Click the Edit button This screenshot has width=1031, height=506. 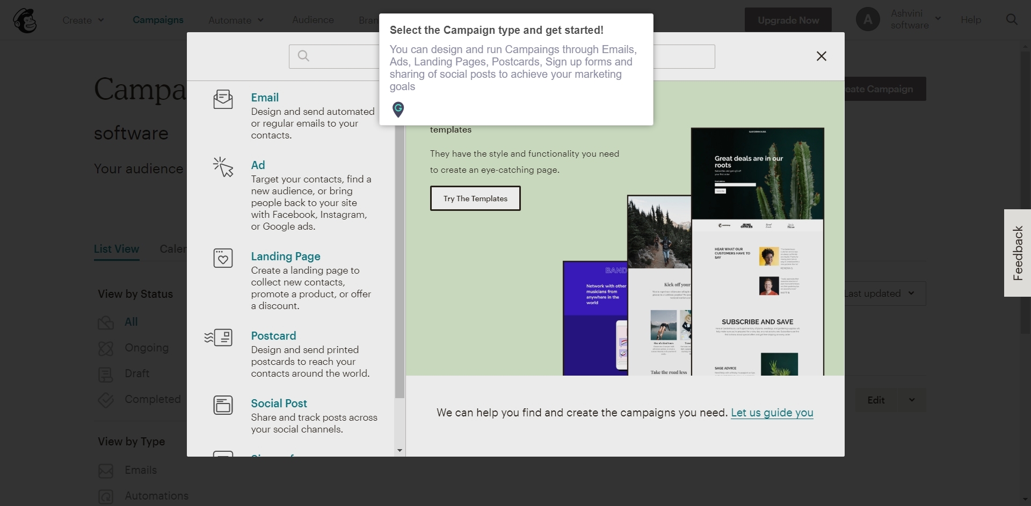coord(876,400)
